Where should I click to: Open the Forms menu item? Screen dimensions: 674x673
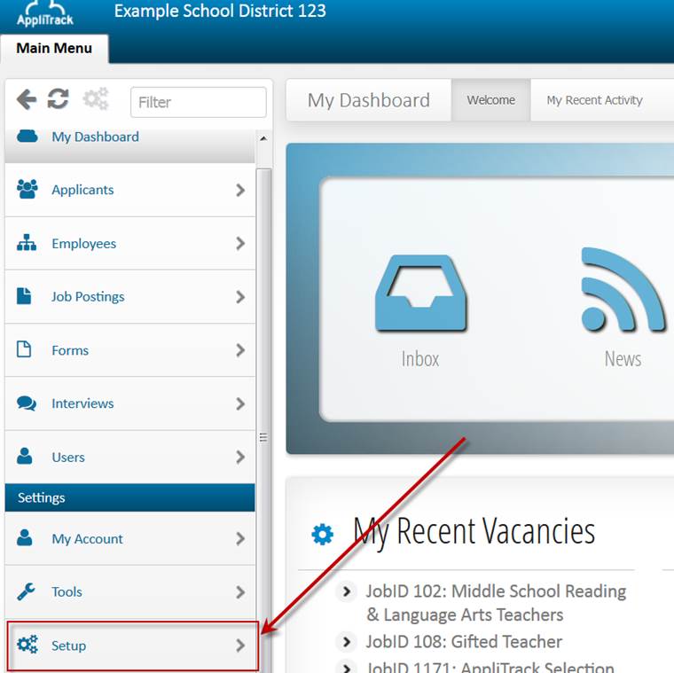coord(129,350)
